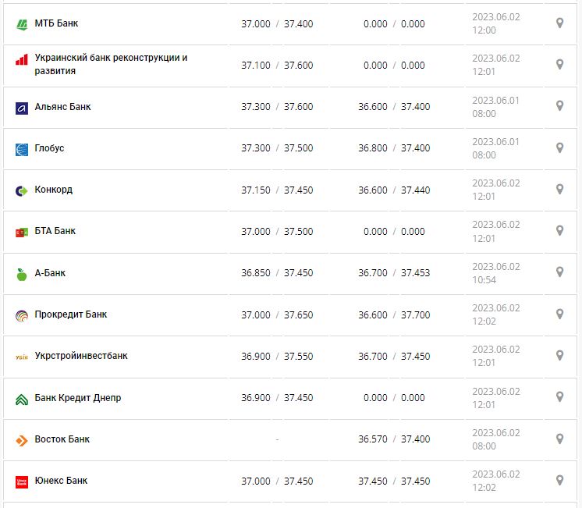Screen dimensions: 582x508
Task: Open map pin for Прокредит Банк
Action: pyautogui.click(x=559, y=314)
